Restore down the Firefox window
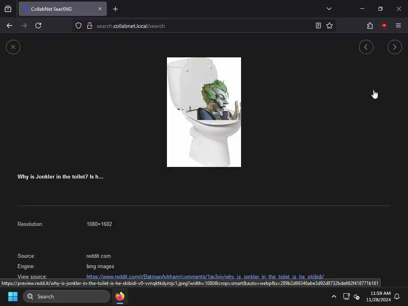408x306 pixels. (381, 9)
